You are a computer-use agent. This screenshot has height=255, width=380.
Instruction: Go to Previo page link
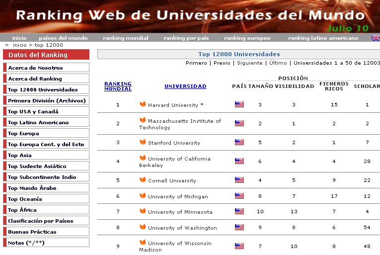coord(222,63)
